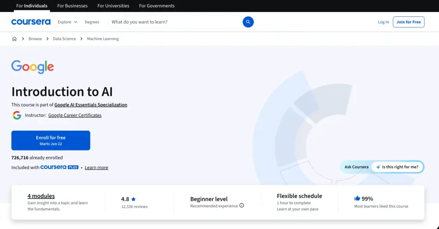
Task: Open the Google Career Certificates instructor link
Action: point(75,115)
